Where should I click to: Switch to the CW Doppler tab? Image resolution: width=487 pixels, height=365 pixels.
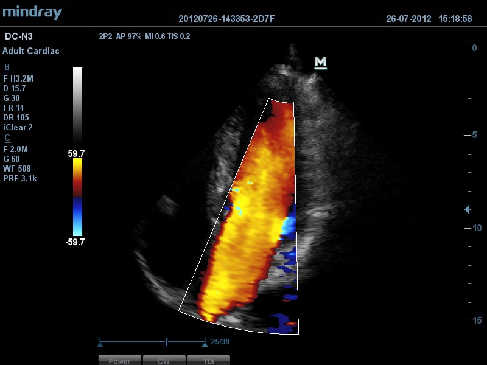click(x=164, y=360)
